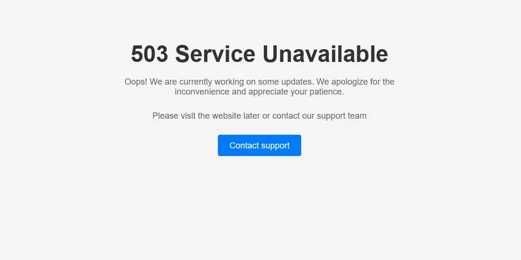Click the word currently in the message

click(195, 82)
